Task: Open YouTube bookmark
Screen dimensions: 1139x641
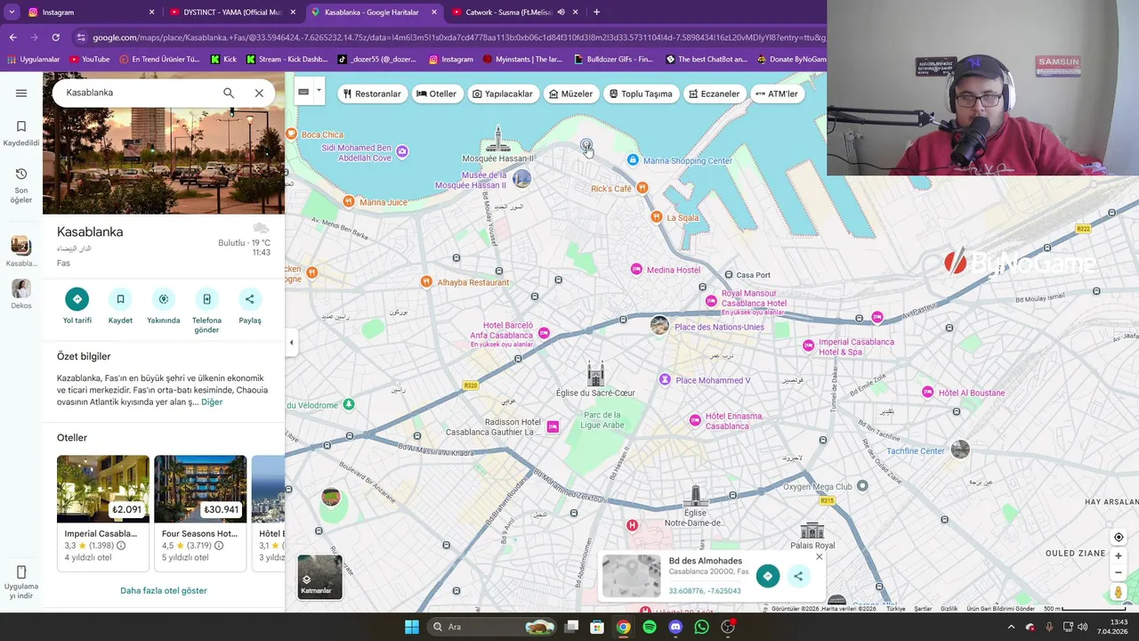Action: (89, 60)
